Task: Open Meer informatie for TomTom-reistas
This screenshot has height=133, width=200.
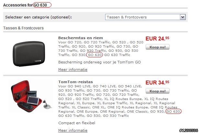Action: (73, 130)
